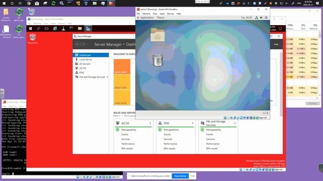The image size is (323, 181).
Task: Open command prompt icon on host taskbar
Action: (x=70, y=4)
